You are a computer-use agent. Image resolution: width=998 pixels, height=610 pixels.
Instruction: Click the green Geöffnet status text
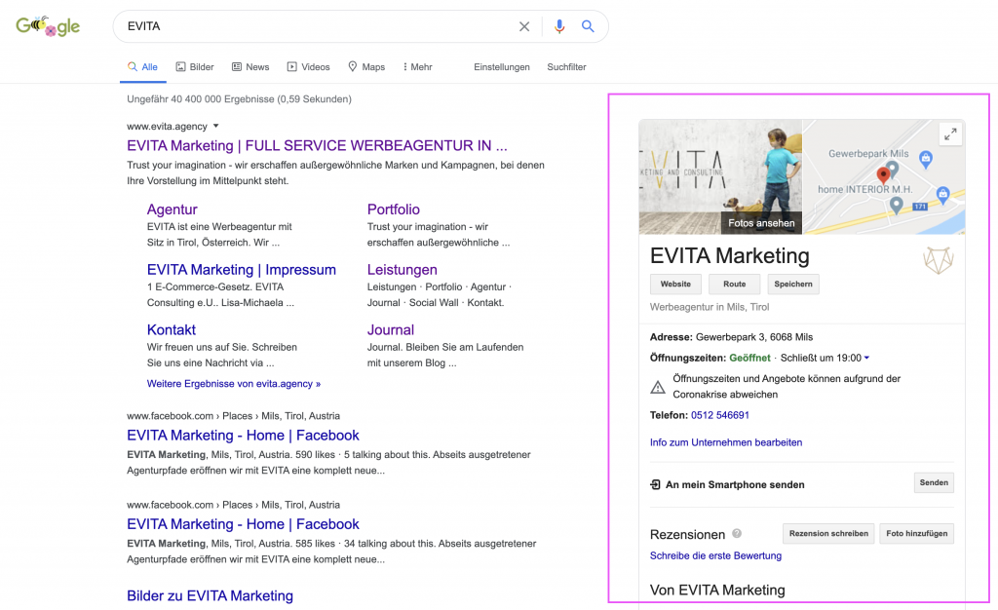point(749,359)
